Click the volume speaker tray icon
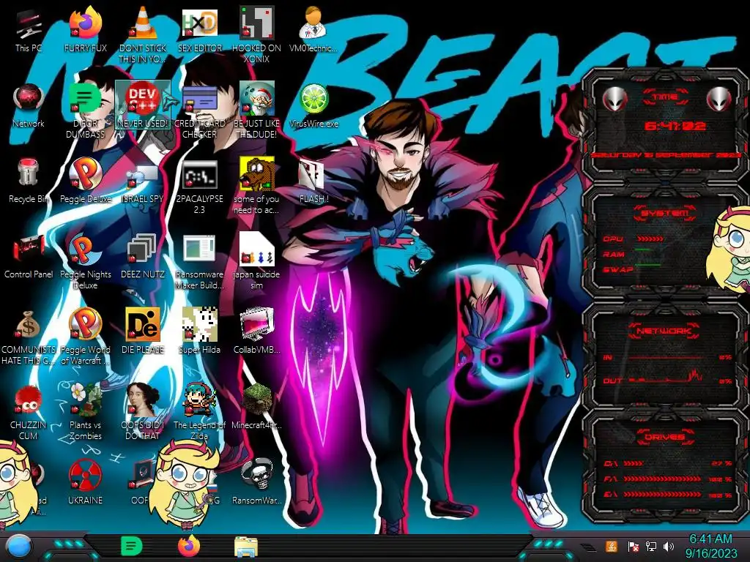This screenshot has height=562, width=750. click(669, 546)
